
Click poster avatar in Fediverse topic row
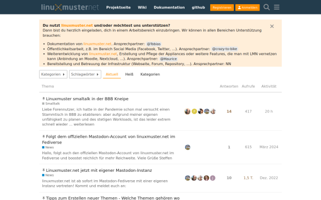click(188, 147)
